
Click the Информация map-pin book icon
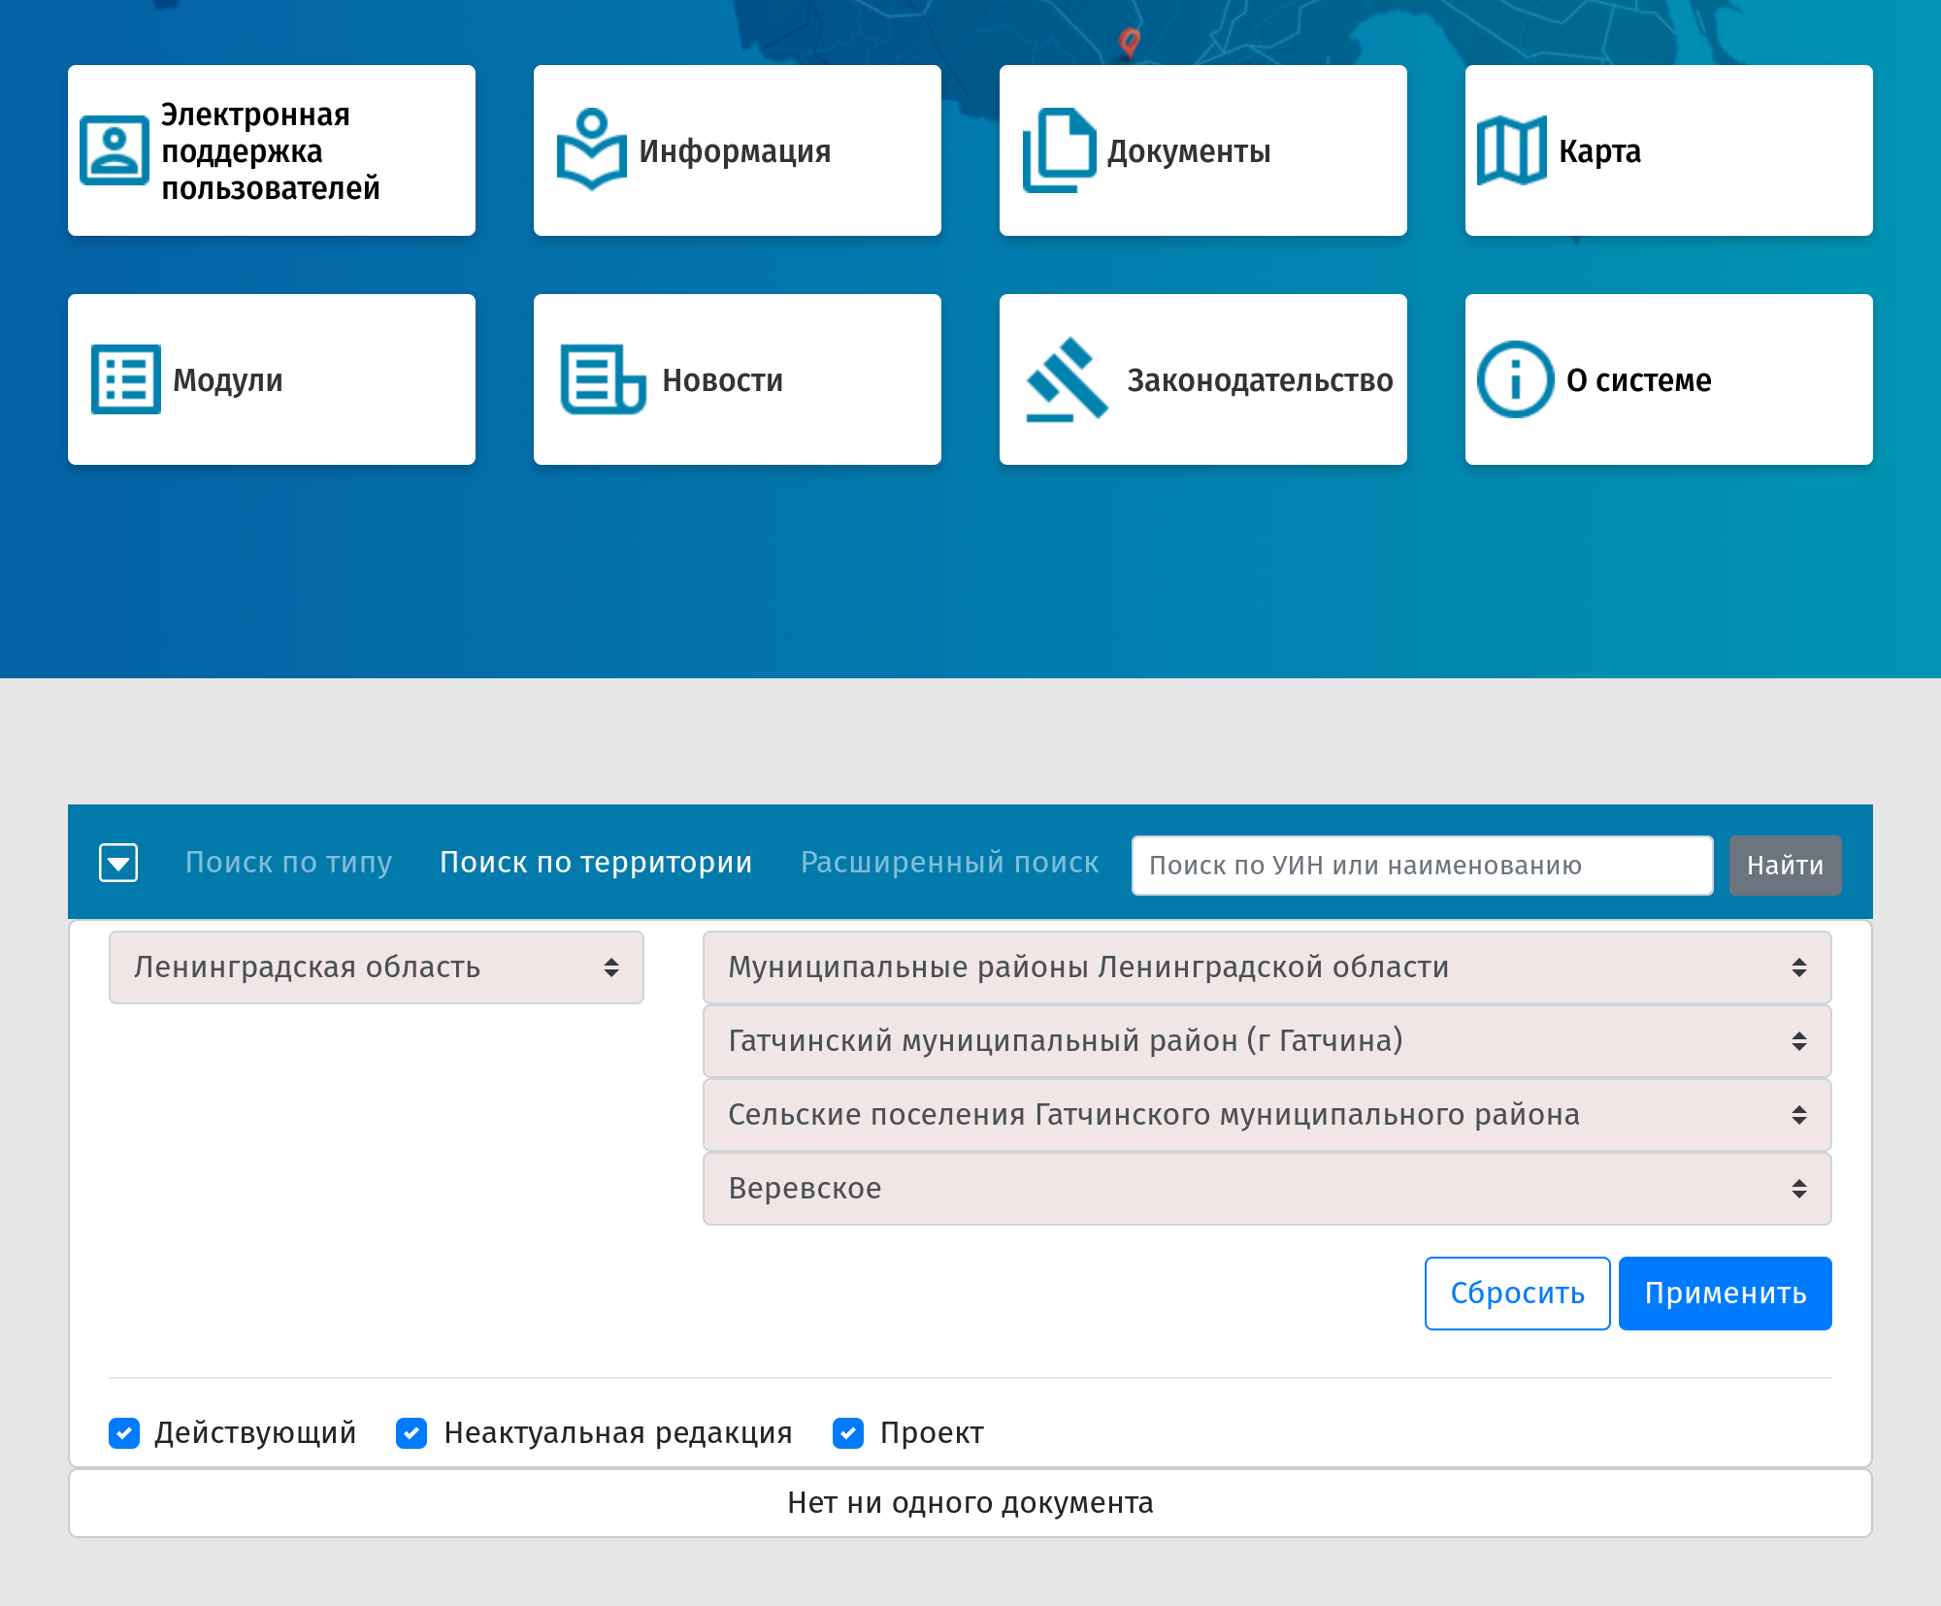(x=592, y=149)
